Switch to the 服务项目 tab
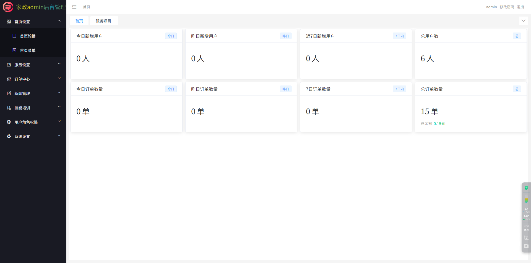This screenshot has width=531, height=263. (x=103, y=21)
